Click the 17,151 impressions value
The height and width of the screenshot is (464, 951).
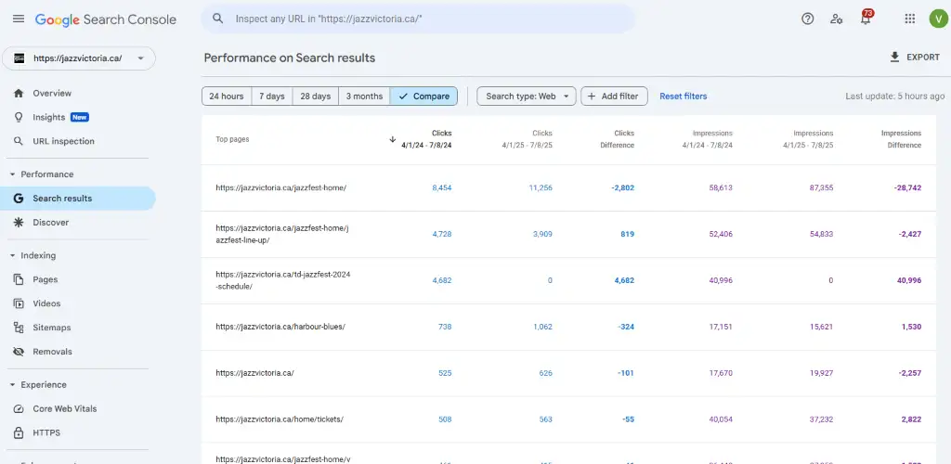coord(721,327)
